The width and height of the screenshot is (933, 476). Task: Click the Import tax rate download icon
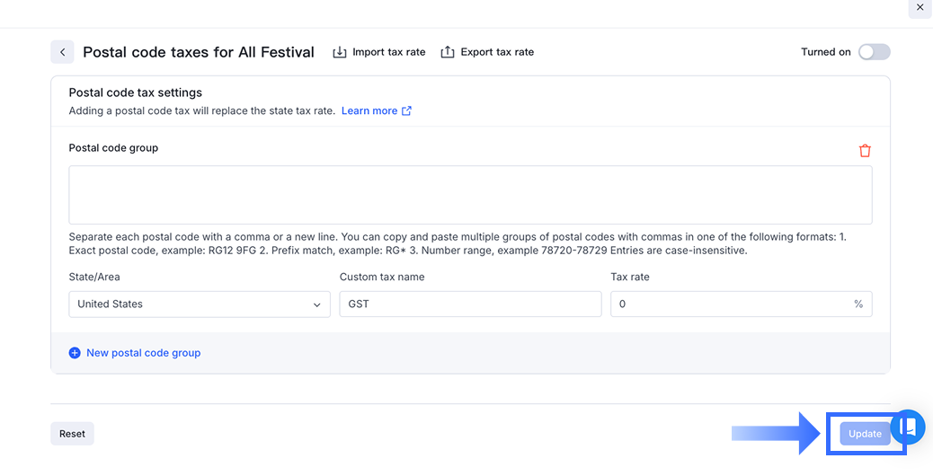pyautogui.click(x=340, y=52)
